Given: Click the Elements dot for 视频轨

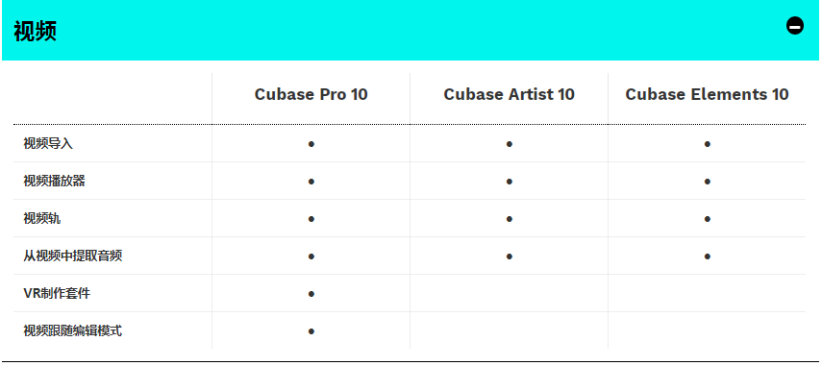Looking at the screenshot, I should tap(708, 219).
